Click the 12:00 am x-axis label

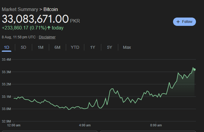coord(14,125)
